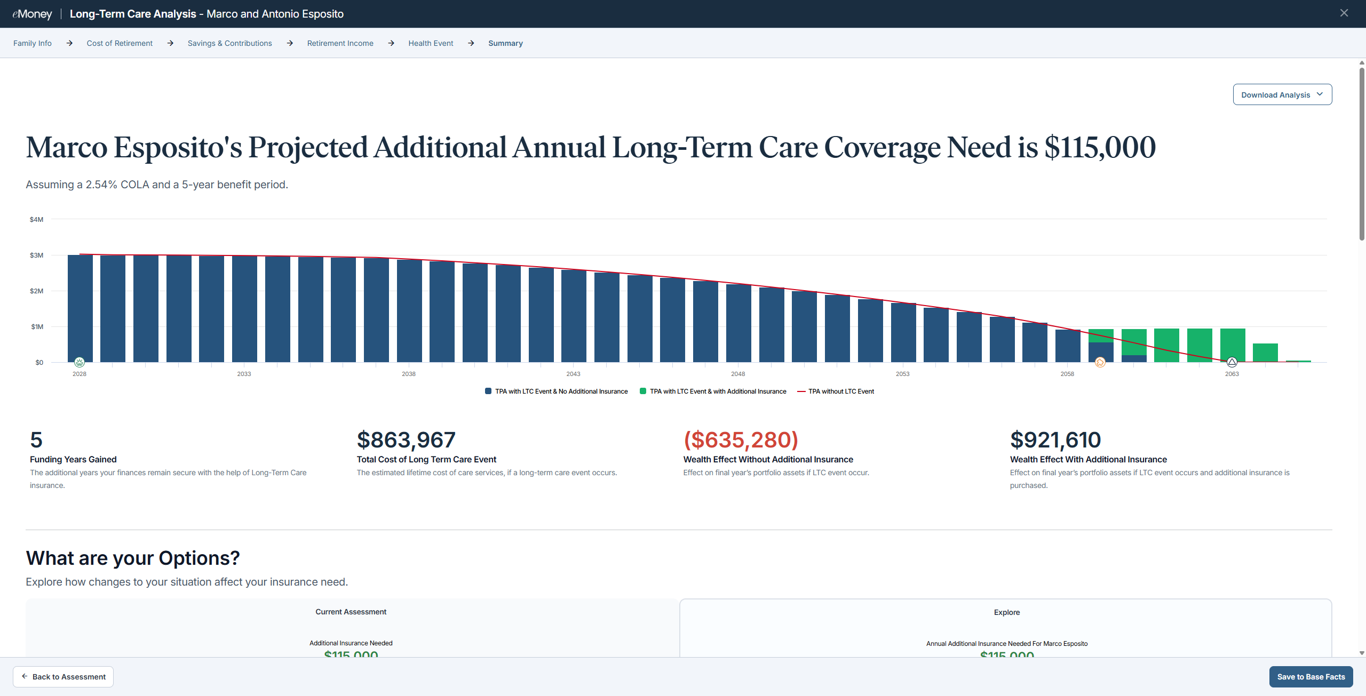Click the green retirement marker icon at 2028
This screenshot has width=1366, height=696.
[x=80, y=362]
